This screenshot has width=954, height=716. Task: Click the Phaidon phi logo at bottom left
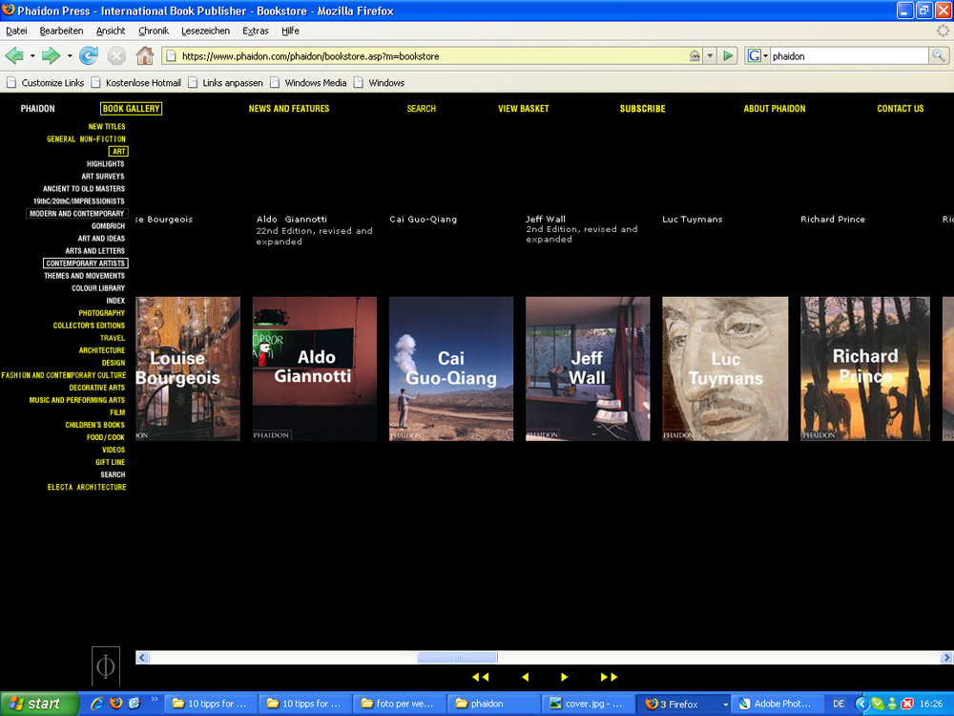point(106,665)
